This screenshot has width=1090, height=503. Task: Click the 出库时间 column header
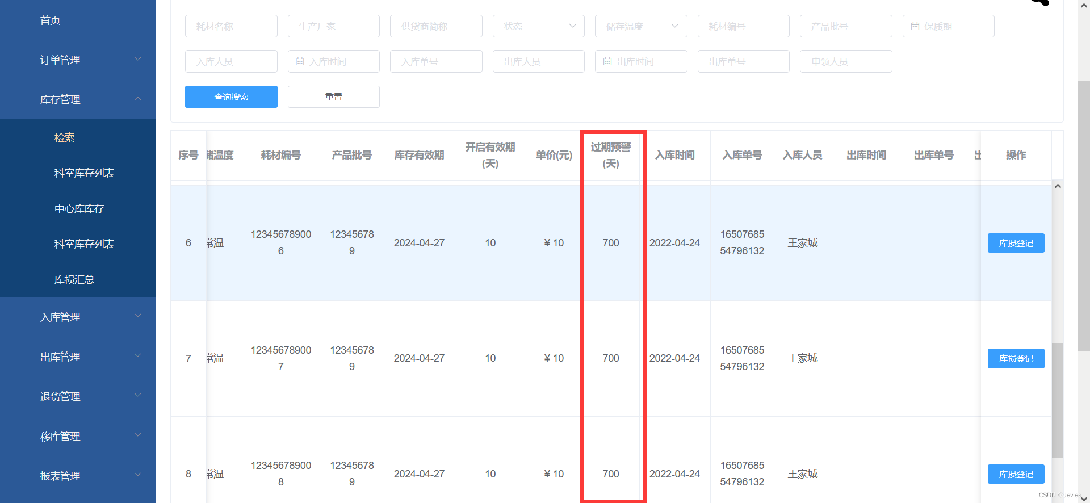click(x=866, y=155)
